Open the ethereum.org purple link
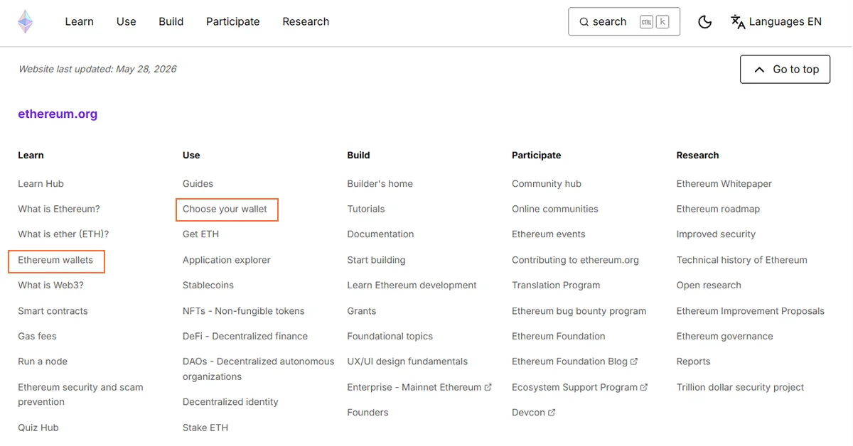Screen dimensions: 853x446 coord(58,114)
